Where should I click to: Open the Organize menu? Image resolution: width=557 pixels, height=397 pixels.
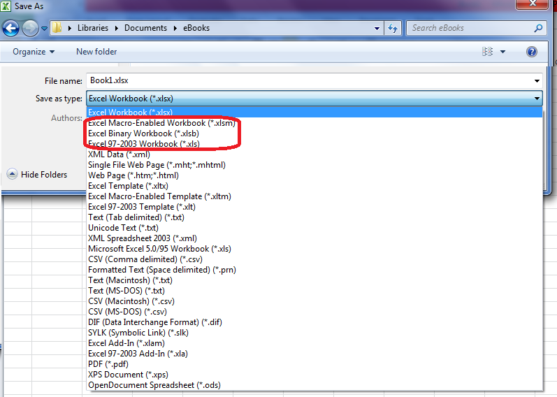pyautogui.click(x=34, y=52)
